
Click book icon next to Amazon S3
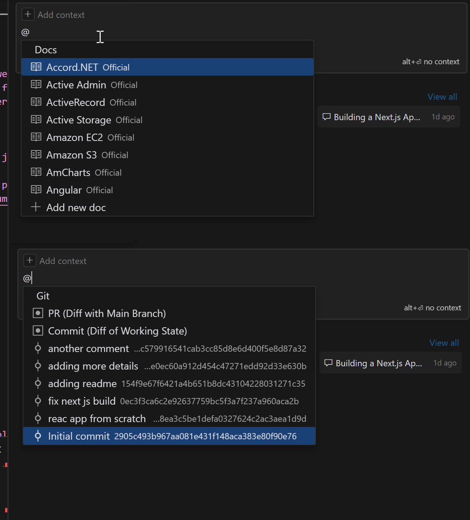[x=36, y=154]
